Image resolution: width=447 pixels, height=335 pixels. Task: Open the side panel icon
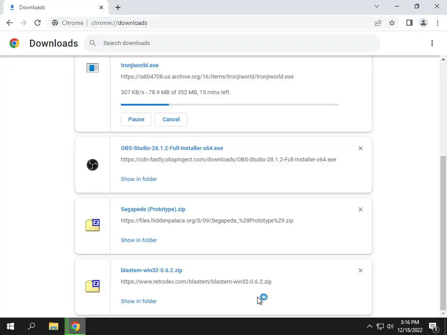pos(409,23)
